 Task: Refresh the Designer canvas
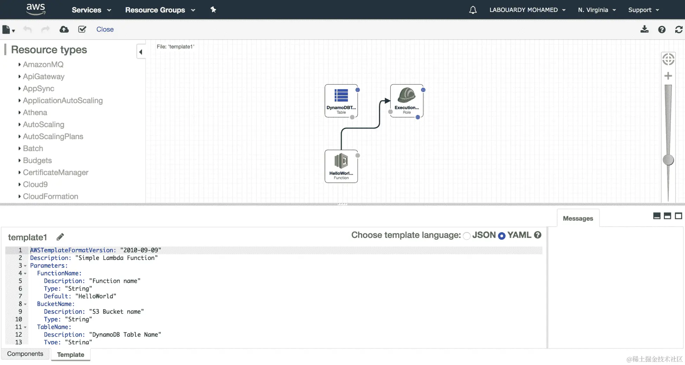pos(679,30)
